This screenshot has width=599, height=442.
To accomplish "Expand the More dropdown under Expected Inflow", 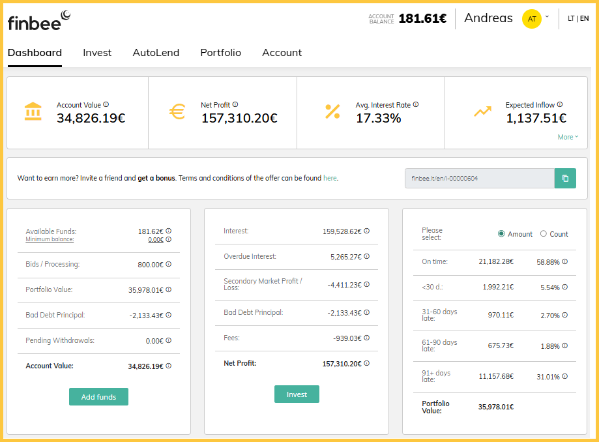I will [x=568, y=137].
